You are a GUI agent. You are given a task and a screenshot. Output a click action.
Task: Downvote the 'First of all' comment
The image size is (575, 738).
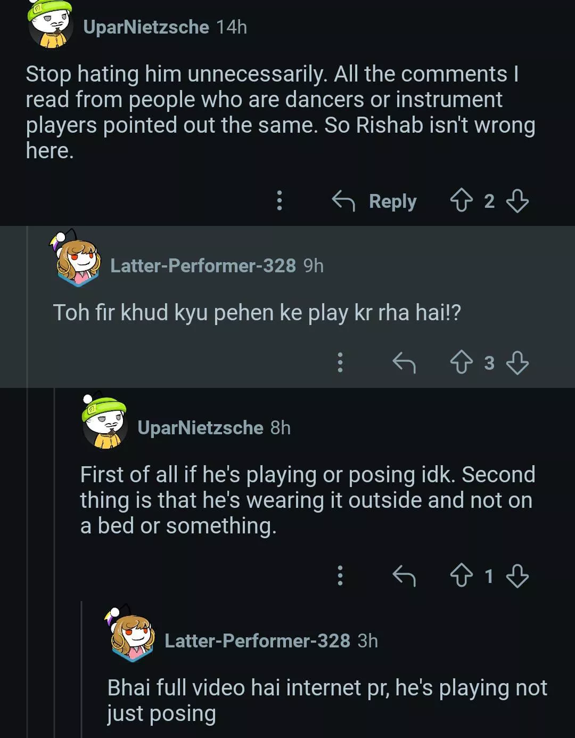pyautogui.click(x=517, y=575)
